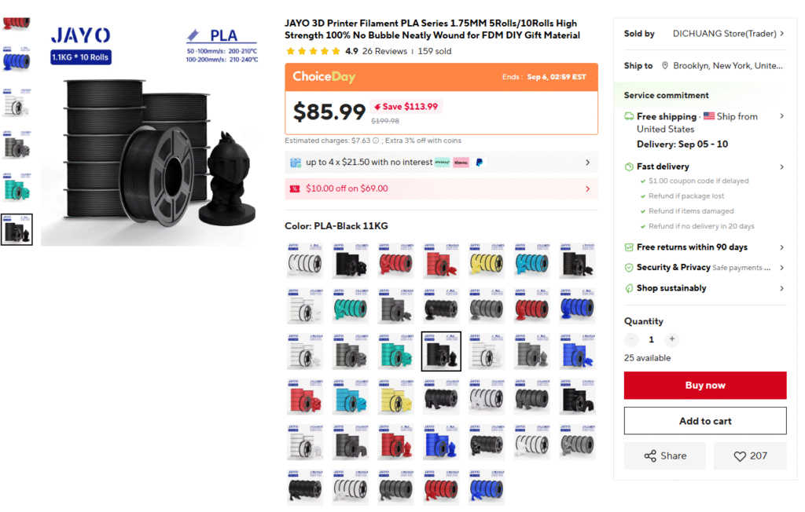Click the PayPal icon in installment row

tap(479, 163)
